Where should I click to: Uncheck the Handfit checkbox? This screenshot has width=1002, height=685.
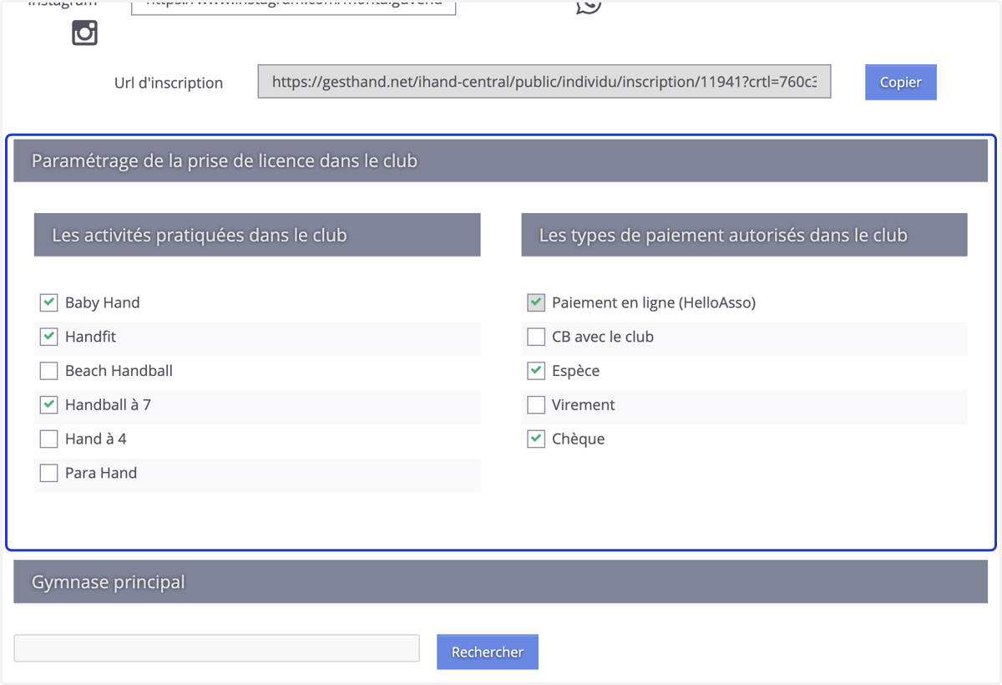coord(48,337)
